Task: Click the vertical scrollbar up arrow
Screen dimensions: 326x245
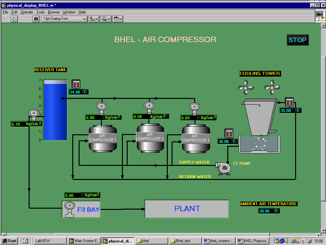Action: (323, 26)
